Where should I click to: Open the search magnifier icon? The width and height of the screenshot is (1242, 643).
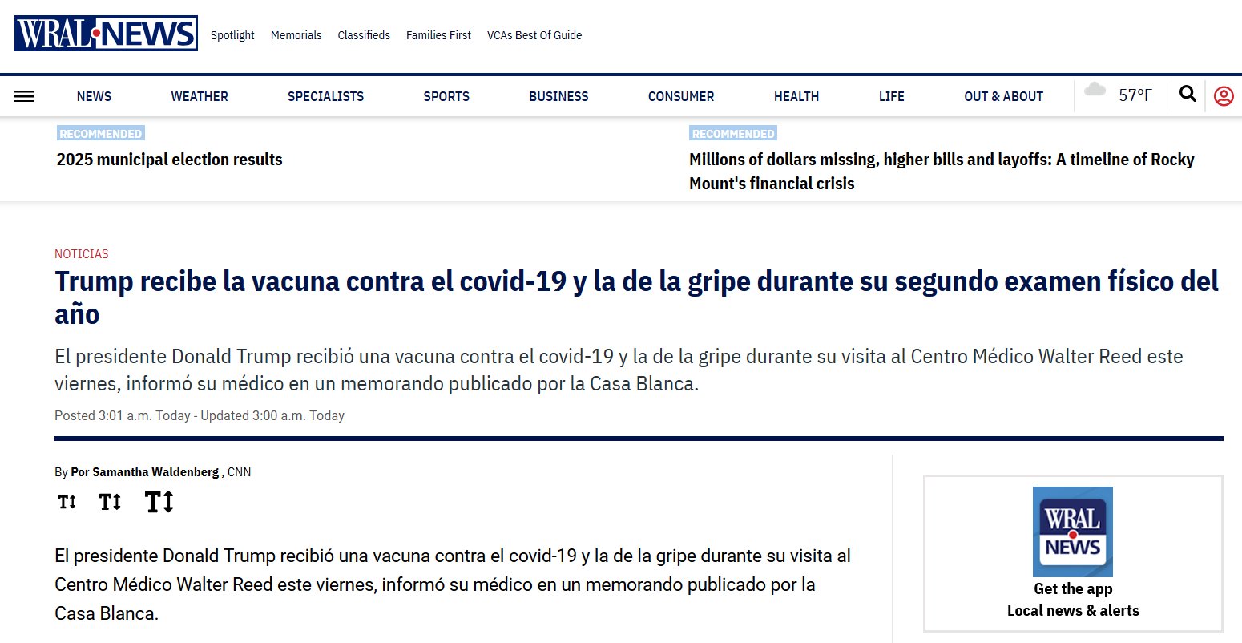point(1188,95)
